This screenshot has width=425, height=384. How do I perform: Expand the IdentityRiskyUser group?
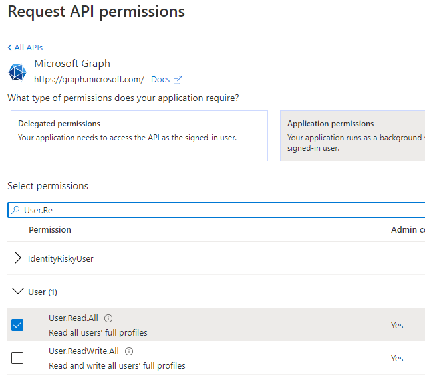[x=17, y=258]
